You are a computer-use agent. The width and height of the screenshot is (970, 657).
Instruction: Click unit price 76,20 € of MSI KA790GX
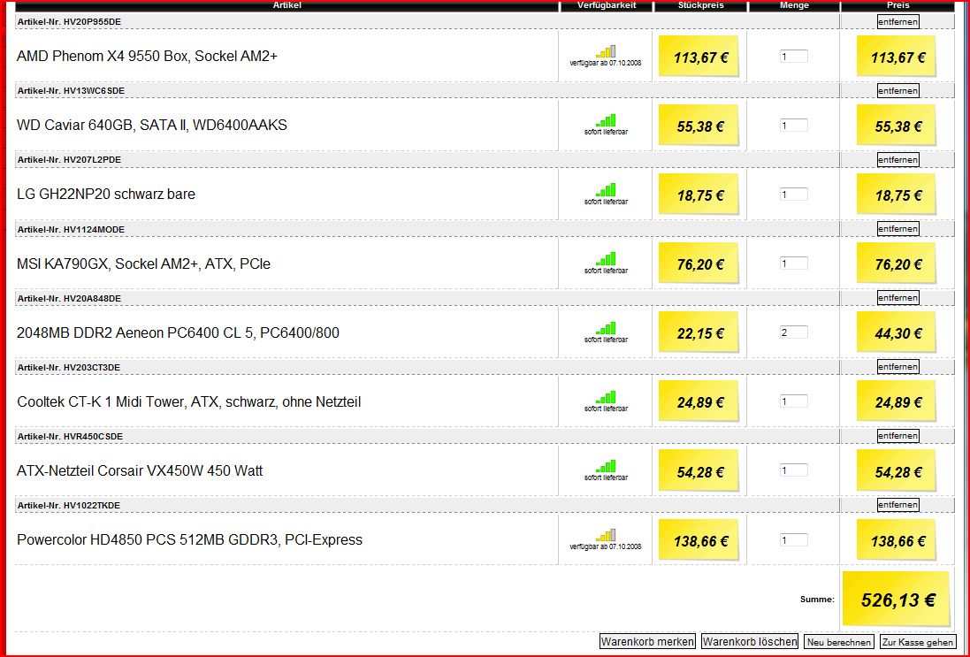[x=699, y=264]
